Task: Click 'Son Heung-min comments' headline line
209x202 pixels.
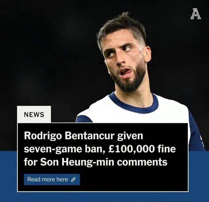Action: [x=104, y=162]
